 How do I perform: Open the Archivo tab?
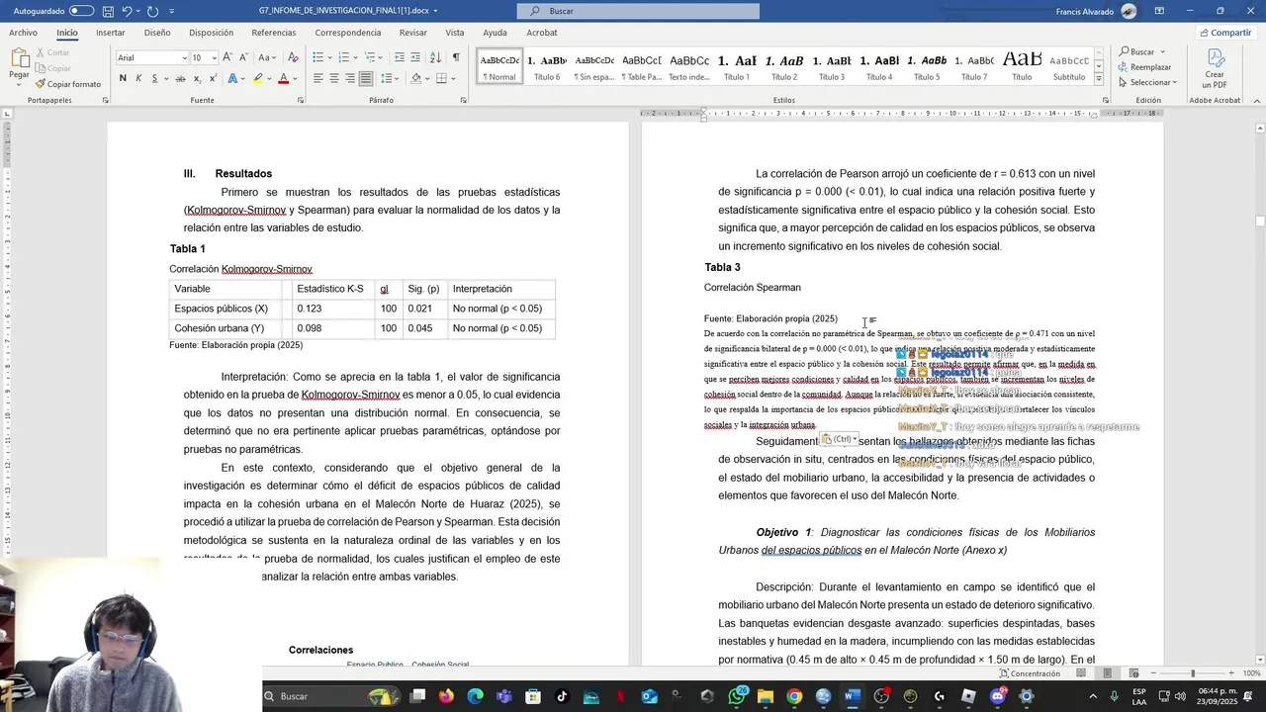[23, 33]
